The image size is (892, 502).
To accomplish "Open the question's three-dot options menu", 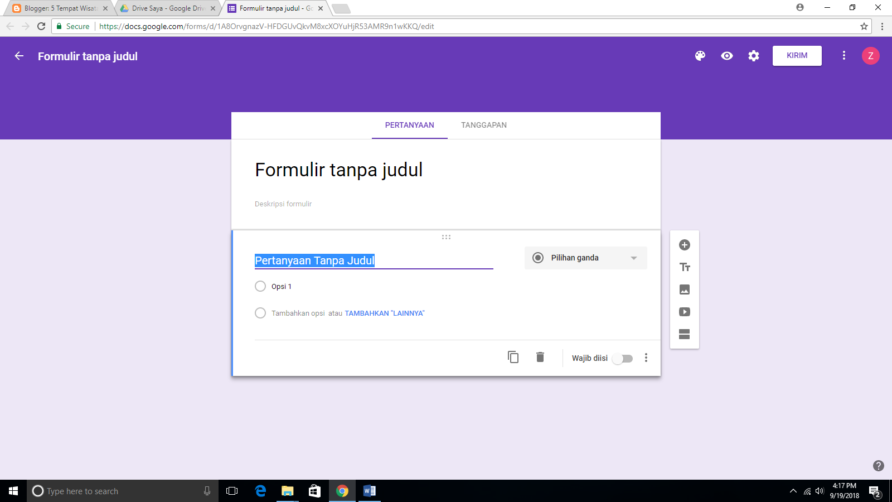I will pos(646,358).
